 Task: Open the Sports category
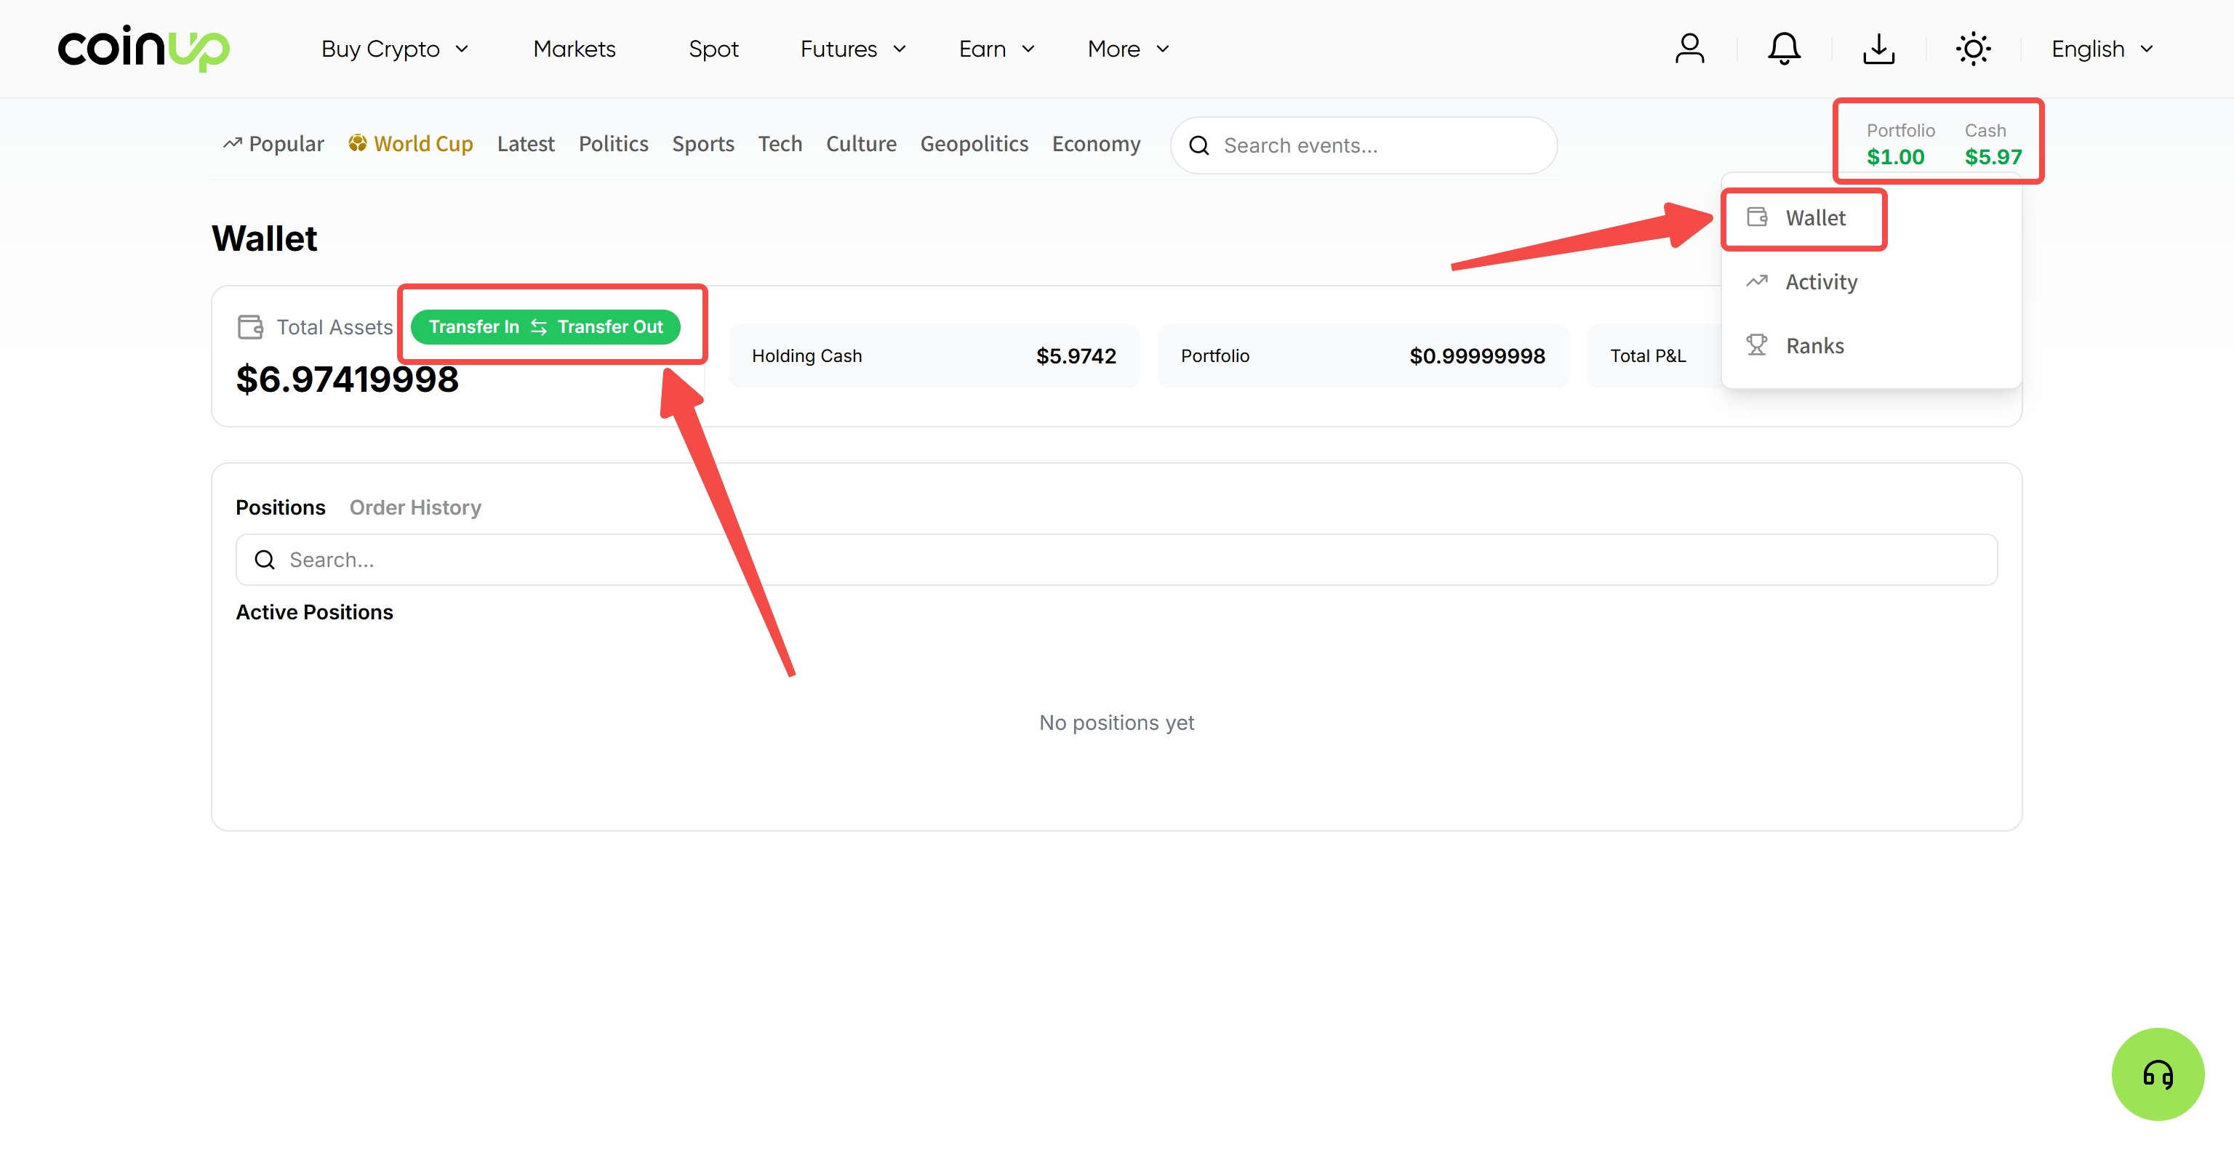[x=702, y=143]
